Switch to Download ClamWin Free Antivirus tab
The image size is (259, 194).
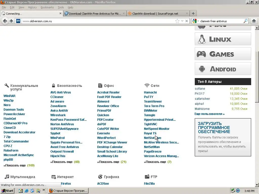pos(95,14)
